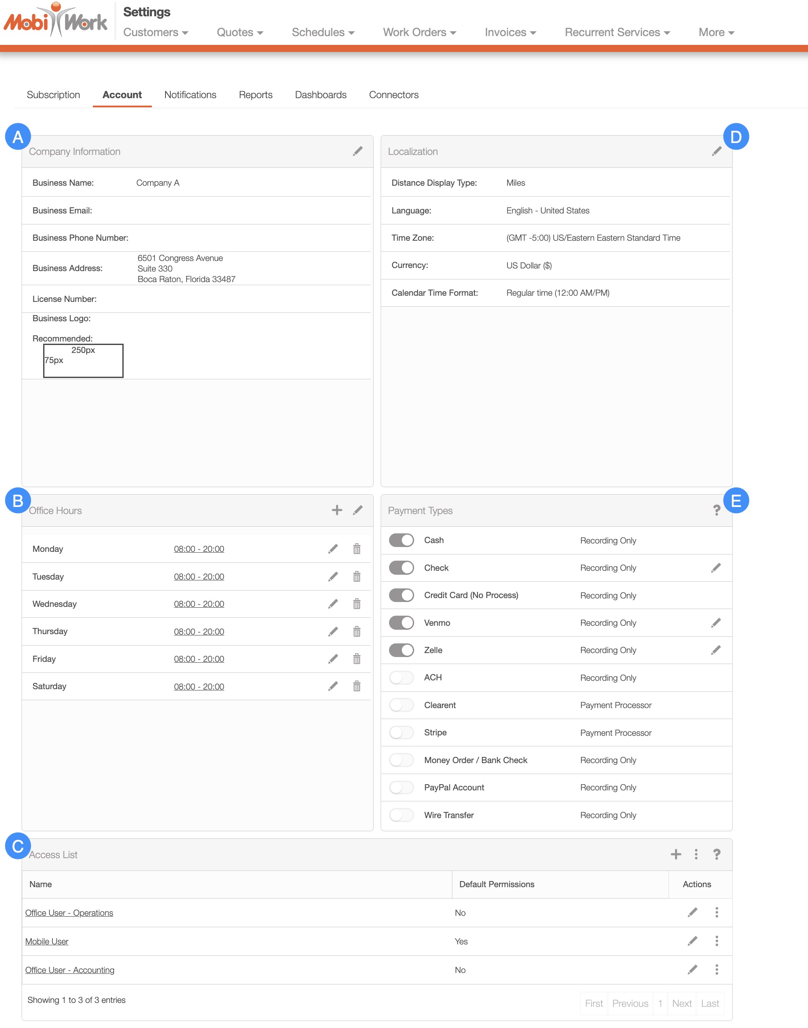The width and height of the screenshot is (808, 1028).
Task: Edit the Company Information section
Action: [358, 151]
